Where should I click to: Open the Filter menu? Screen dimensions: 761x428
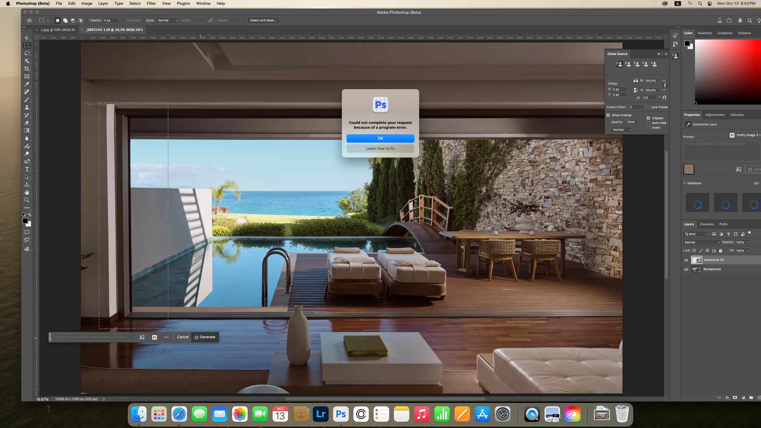pos(151,3)
